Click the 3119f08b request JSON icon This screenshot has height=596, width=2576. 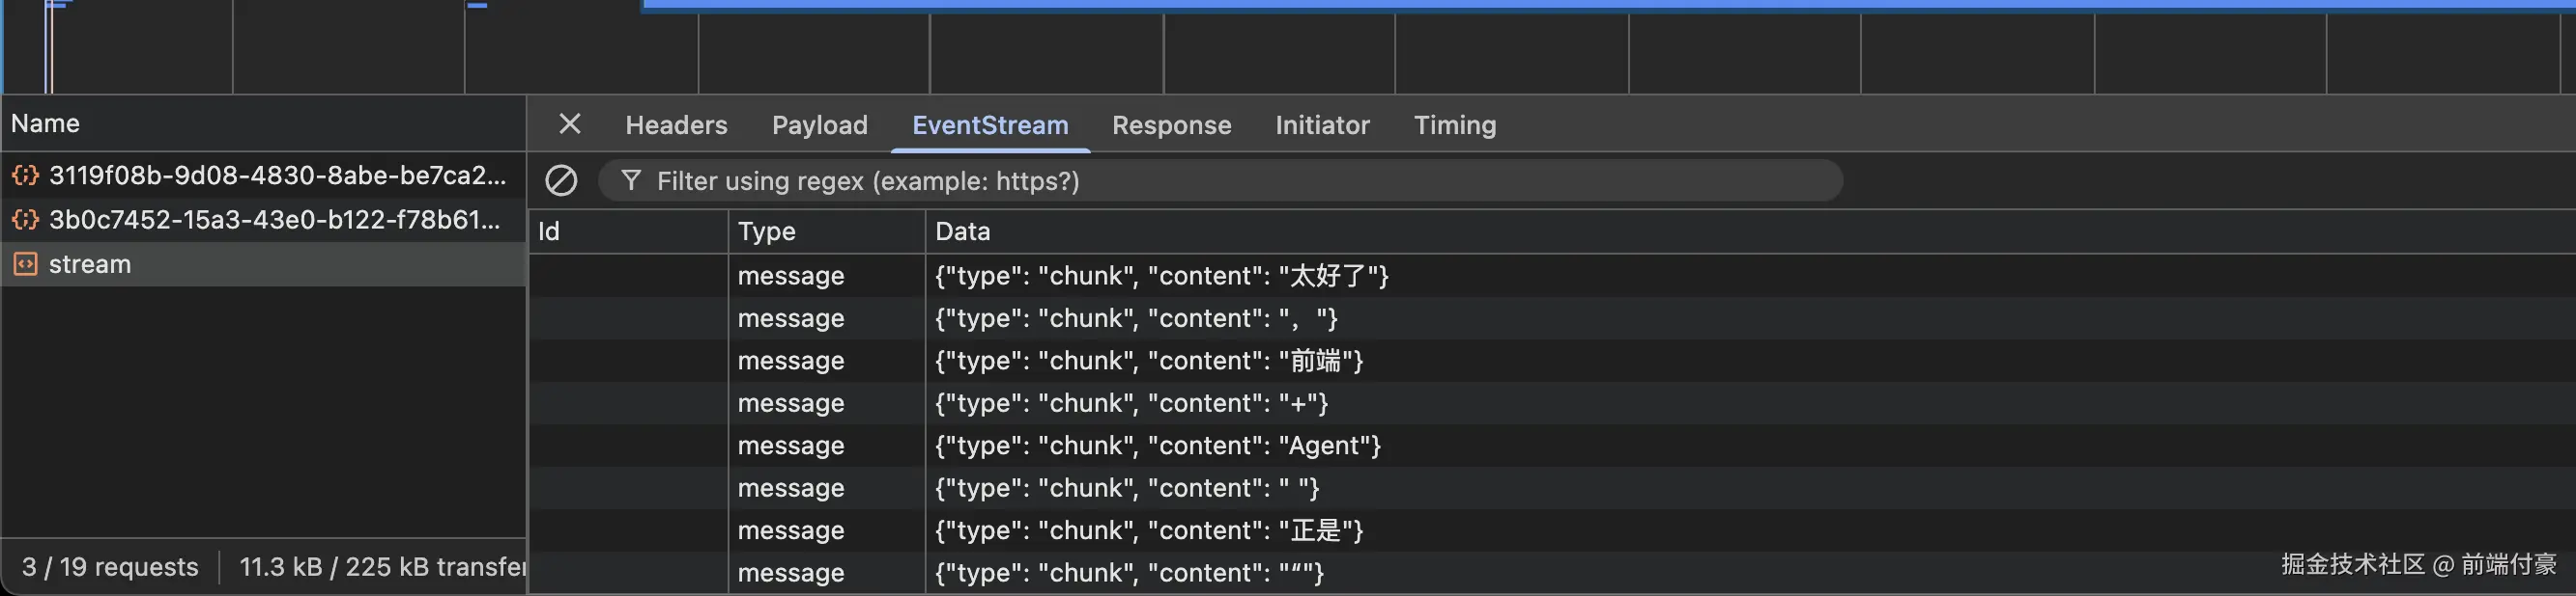tap(25, 176)
